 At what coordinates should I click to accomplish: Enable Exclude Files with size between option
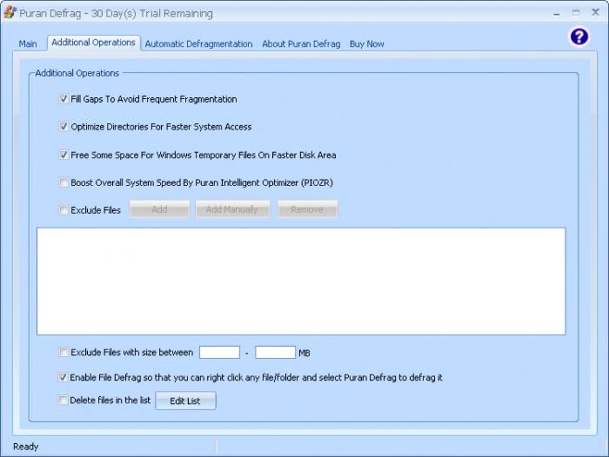[63, 352]
